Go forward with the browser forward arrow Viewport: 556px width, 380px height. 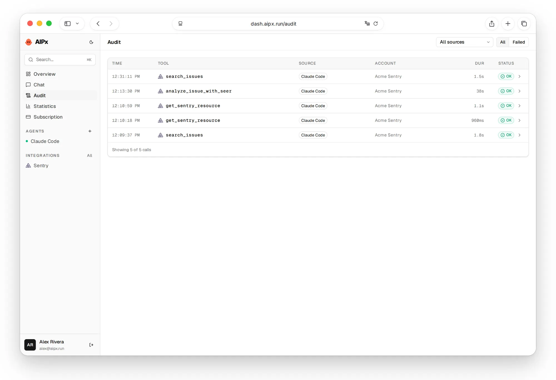111,24
